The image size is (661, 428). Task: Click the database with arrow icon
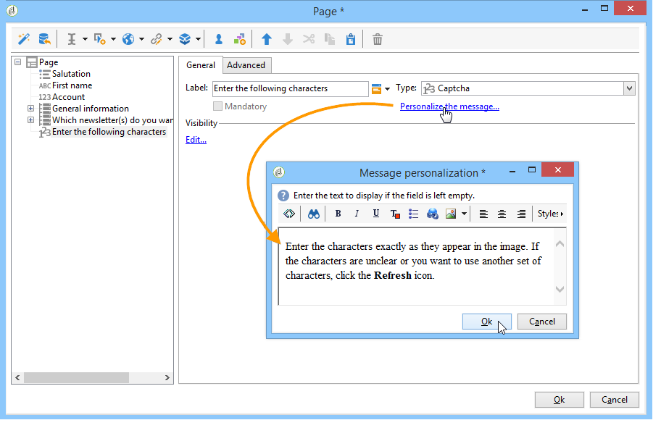pos(44,39)
